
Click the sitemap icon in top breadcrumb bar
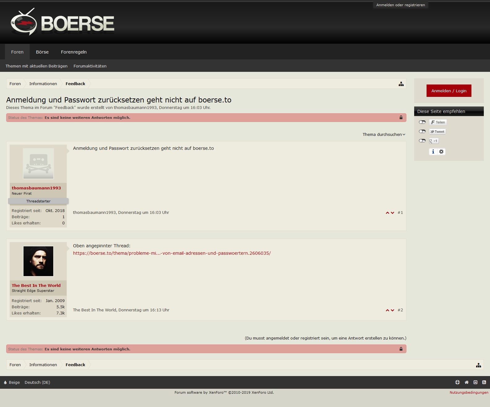pos(401,84)
